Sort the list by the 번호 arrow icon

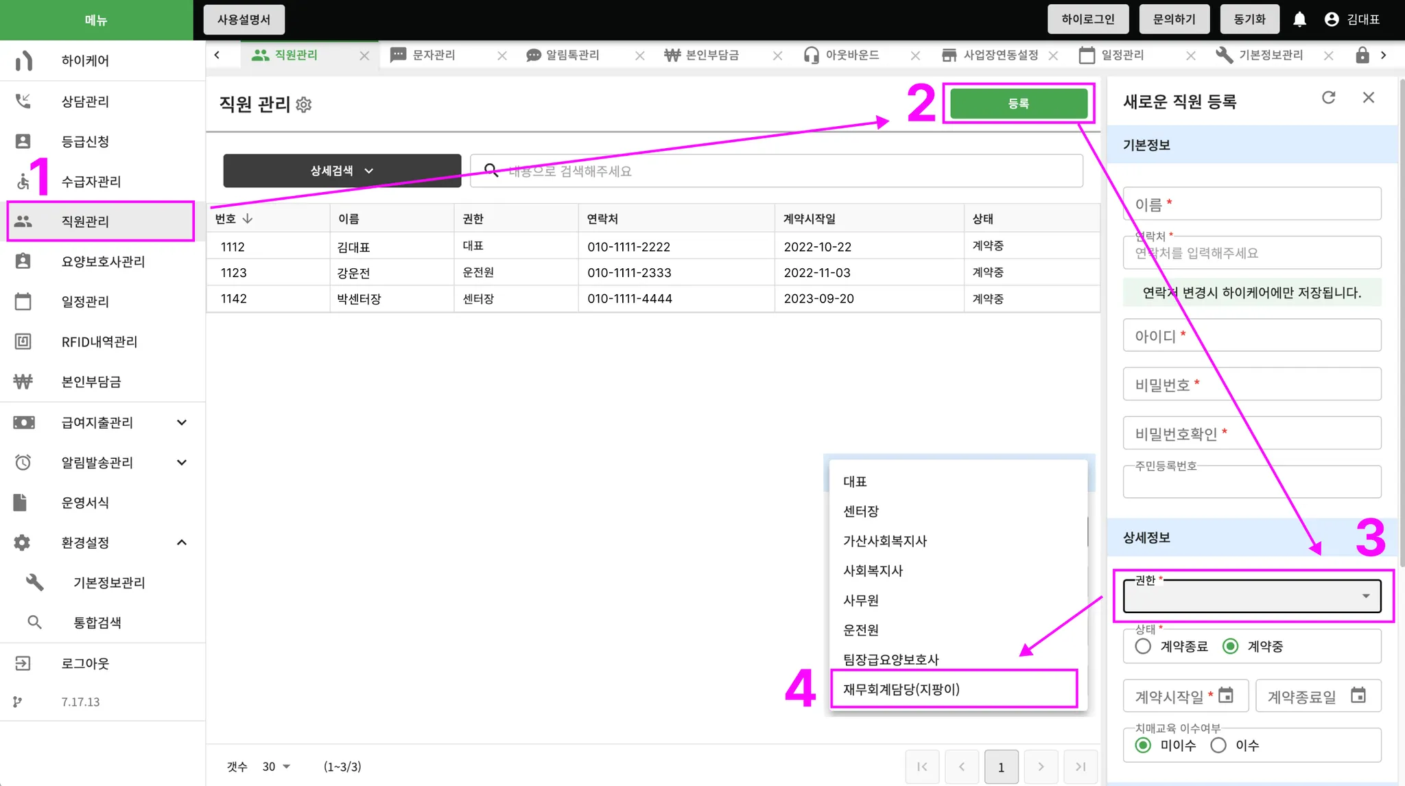tap(248, 218)
